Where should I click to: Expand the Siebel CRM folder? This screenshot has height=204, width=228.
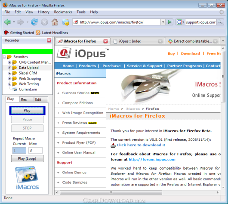(x=9, y=73)
